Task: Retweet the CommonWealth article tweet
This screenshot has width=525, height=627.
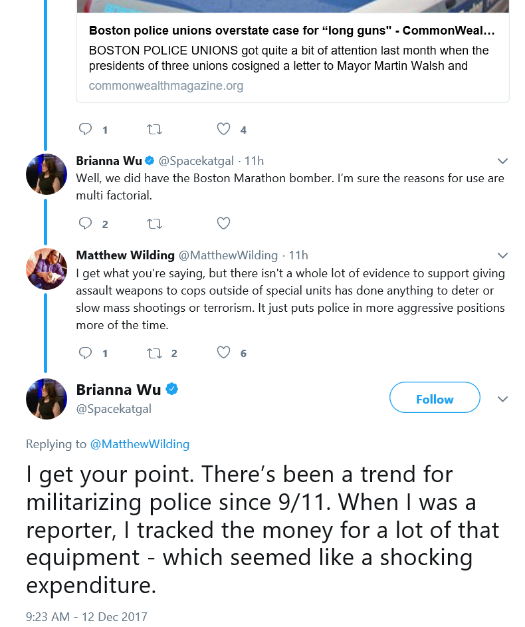Action: tap(154, 129)
